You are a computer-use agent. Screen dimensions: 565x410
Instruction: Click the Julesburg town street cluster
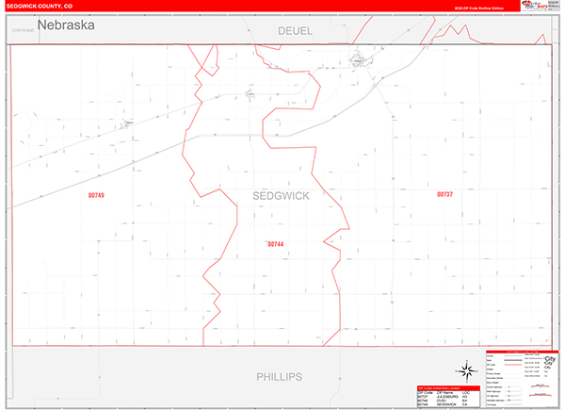(x=358, y=60)
